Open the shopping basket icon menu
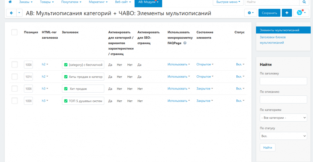 click(x=301, y=13)
